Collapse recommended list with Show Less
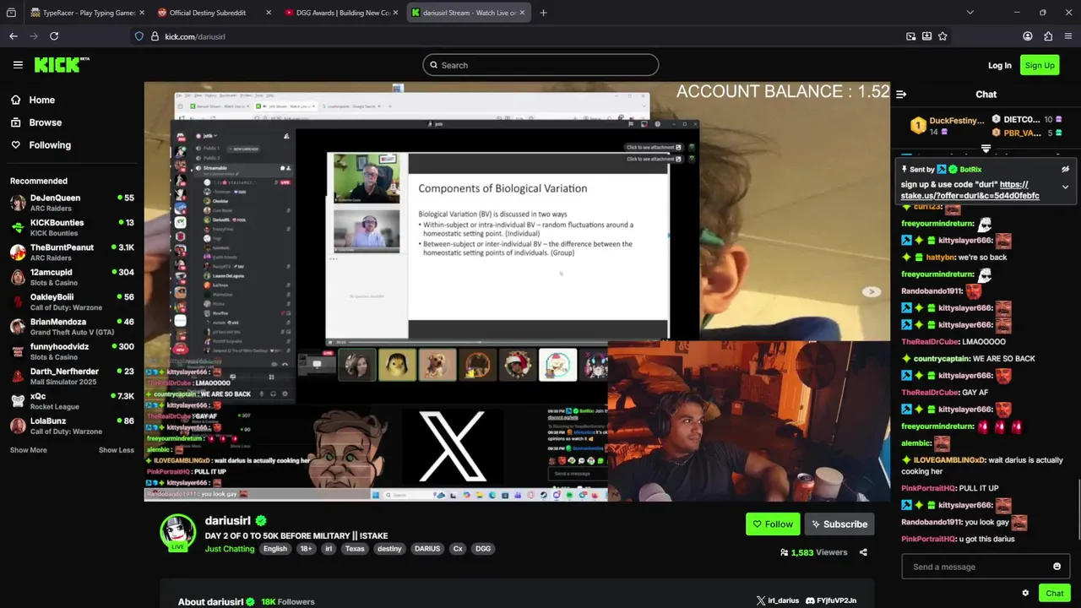Screen dimensions: 1081x608 (116, 450)
